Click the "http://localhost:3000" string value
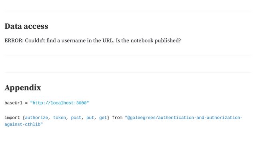Viewport: 256px width, 160px height. 60,103
